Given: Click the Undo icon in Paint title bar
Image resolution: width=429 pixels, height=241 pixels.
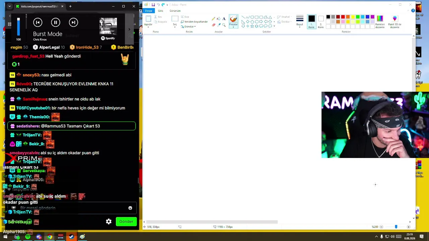Looking at the screenshot, I should (158, 5).
